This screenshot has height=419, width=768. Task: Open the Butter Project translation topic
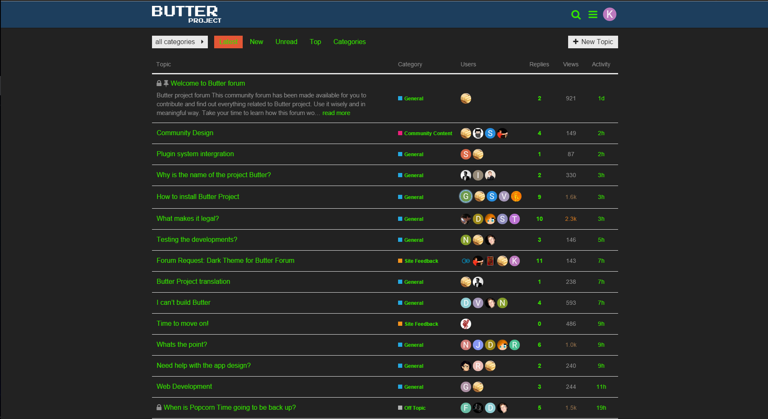(193, 281)
